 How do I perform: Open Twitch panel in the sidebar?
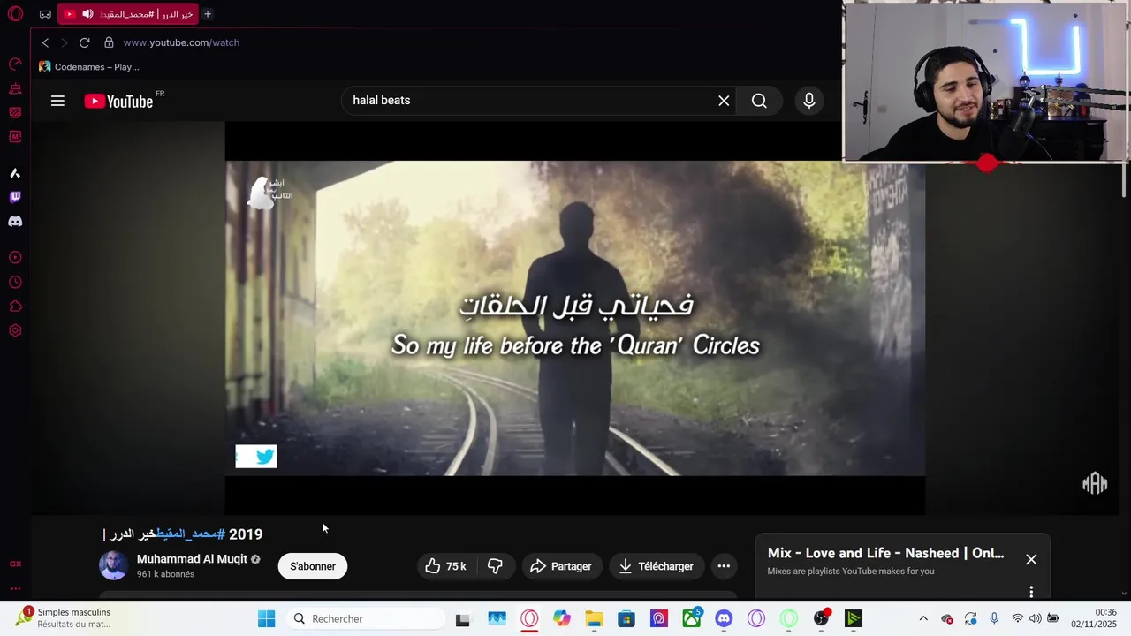[15, 197]
